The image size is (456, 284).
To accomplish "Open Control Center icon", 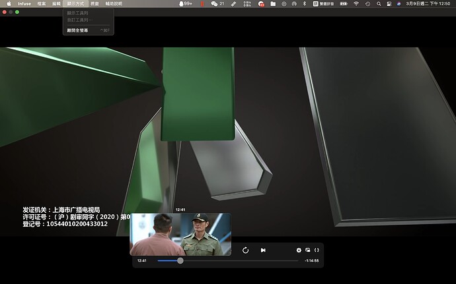I will 389,4.
